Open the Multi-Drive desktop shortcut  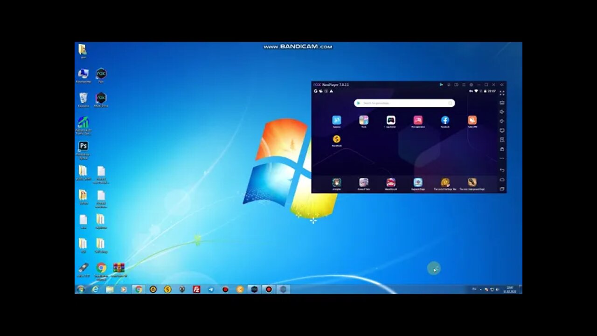tap(101, 100)
